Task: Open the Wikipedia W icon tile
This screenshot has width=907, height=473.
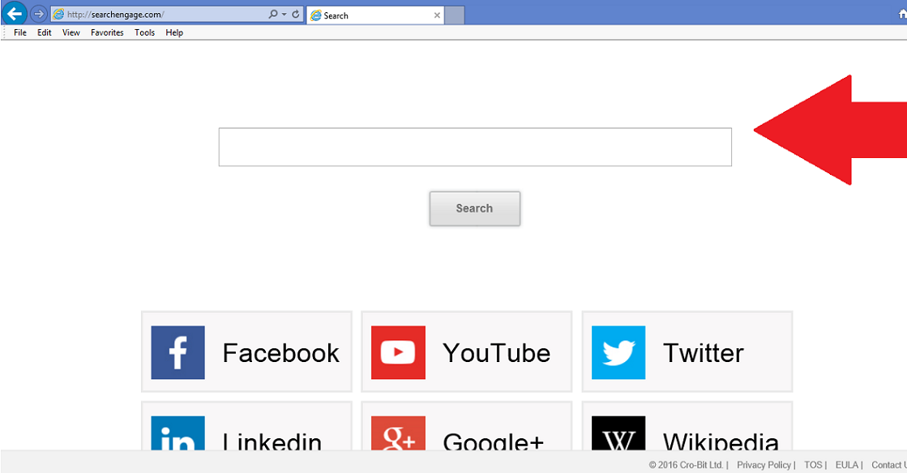Action: 618,433
